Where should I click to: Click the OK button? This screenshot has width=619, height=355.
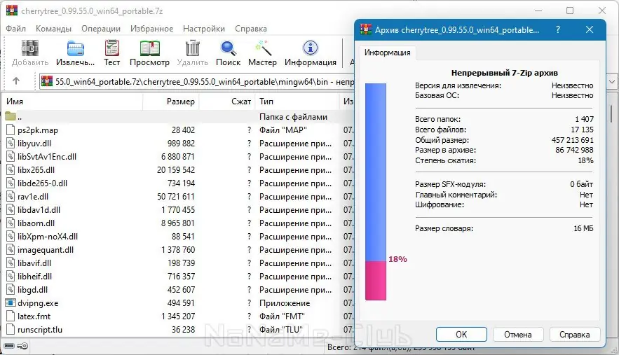[x=461, y=335]
